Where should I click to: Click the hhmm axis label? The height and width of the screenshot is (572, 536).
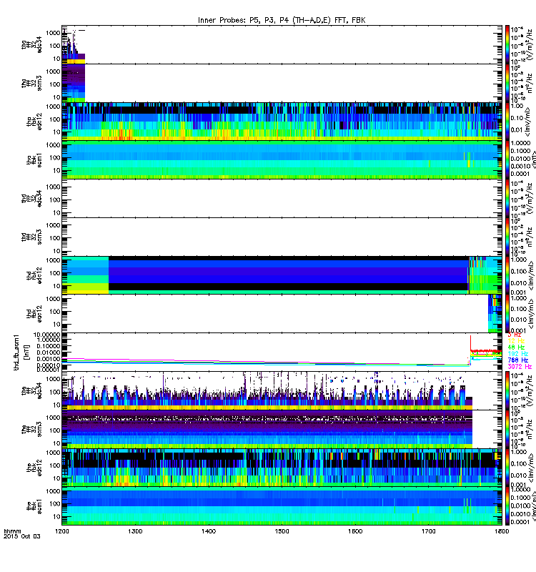click(x=12, y=531)
